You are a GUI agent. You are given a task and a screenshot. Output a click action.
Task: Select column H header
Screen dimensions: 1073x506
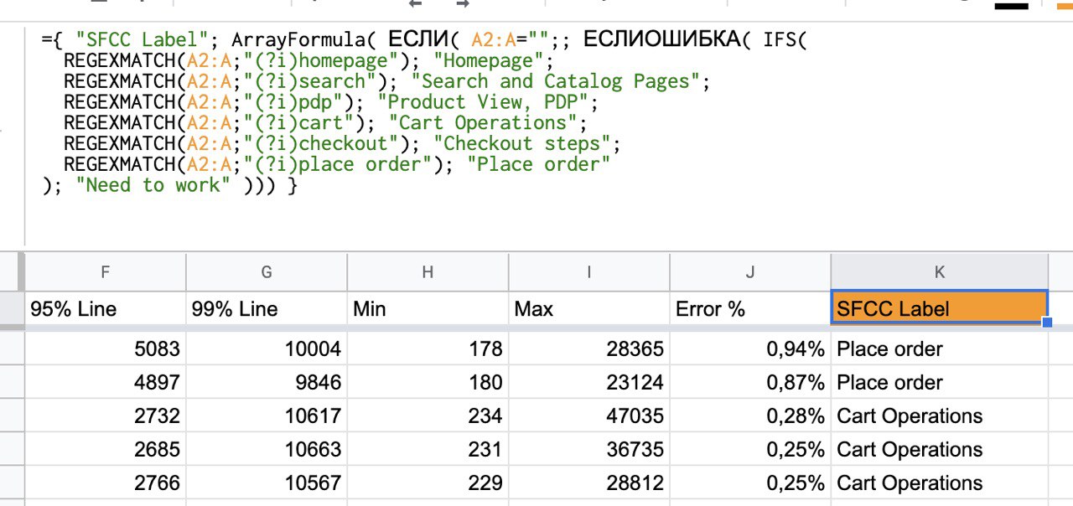point(428,271)
